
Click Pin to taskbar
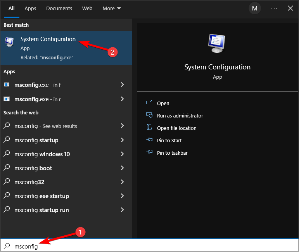(172, 153)
